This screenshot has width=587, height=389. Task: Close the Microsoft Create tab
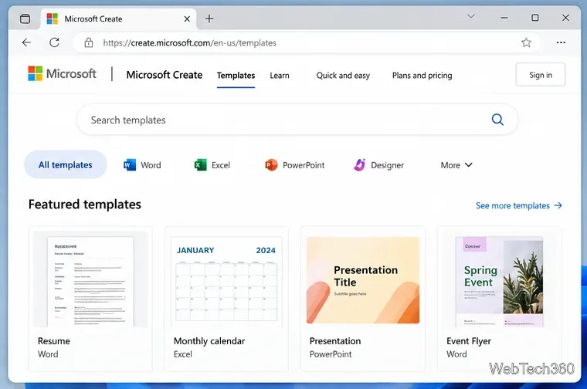pyautogui.click(x=187, y=19)
